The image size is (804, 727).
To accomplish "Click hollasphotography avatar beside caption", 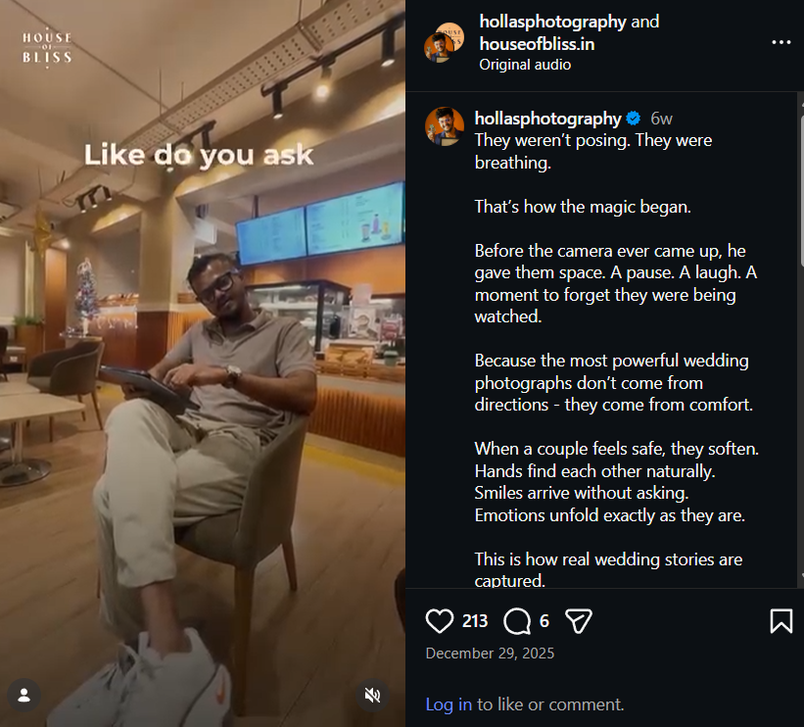I will (444, 126).
